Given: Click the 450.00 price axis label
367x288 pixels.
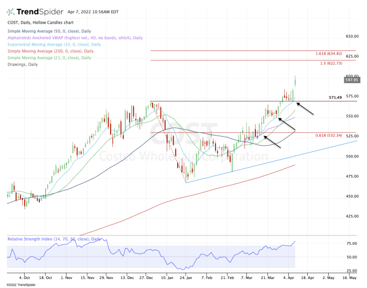Looking at the screenshot, I should (x=352, y=196).
